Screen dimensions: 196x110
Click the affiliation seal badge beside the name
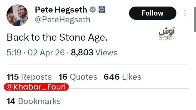(x=102, y=10)
